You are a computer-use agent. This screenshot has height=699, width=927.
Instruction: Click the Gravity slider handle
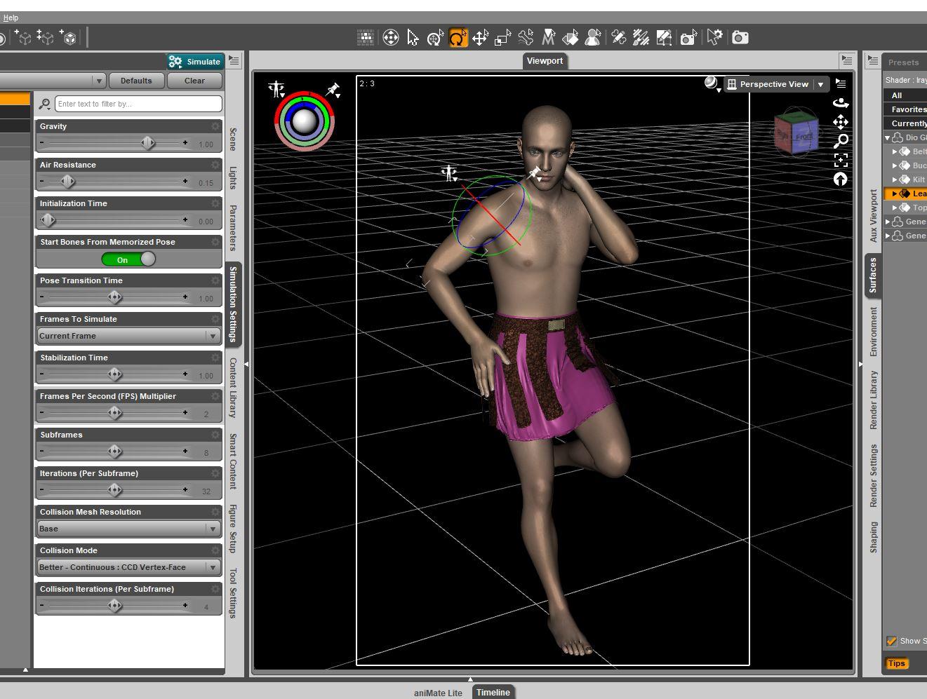coord(147,143)
